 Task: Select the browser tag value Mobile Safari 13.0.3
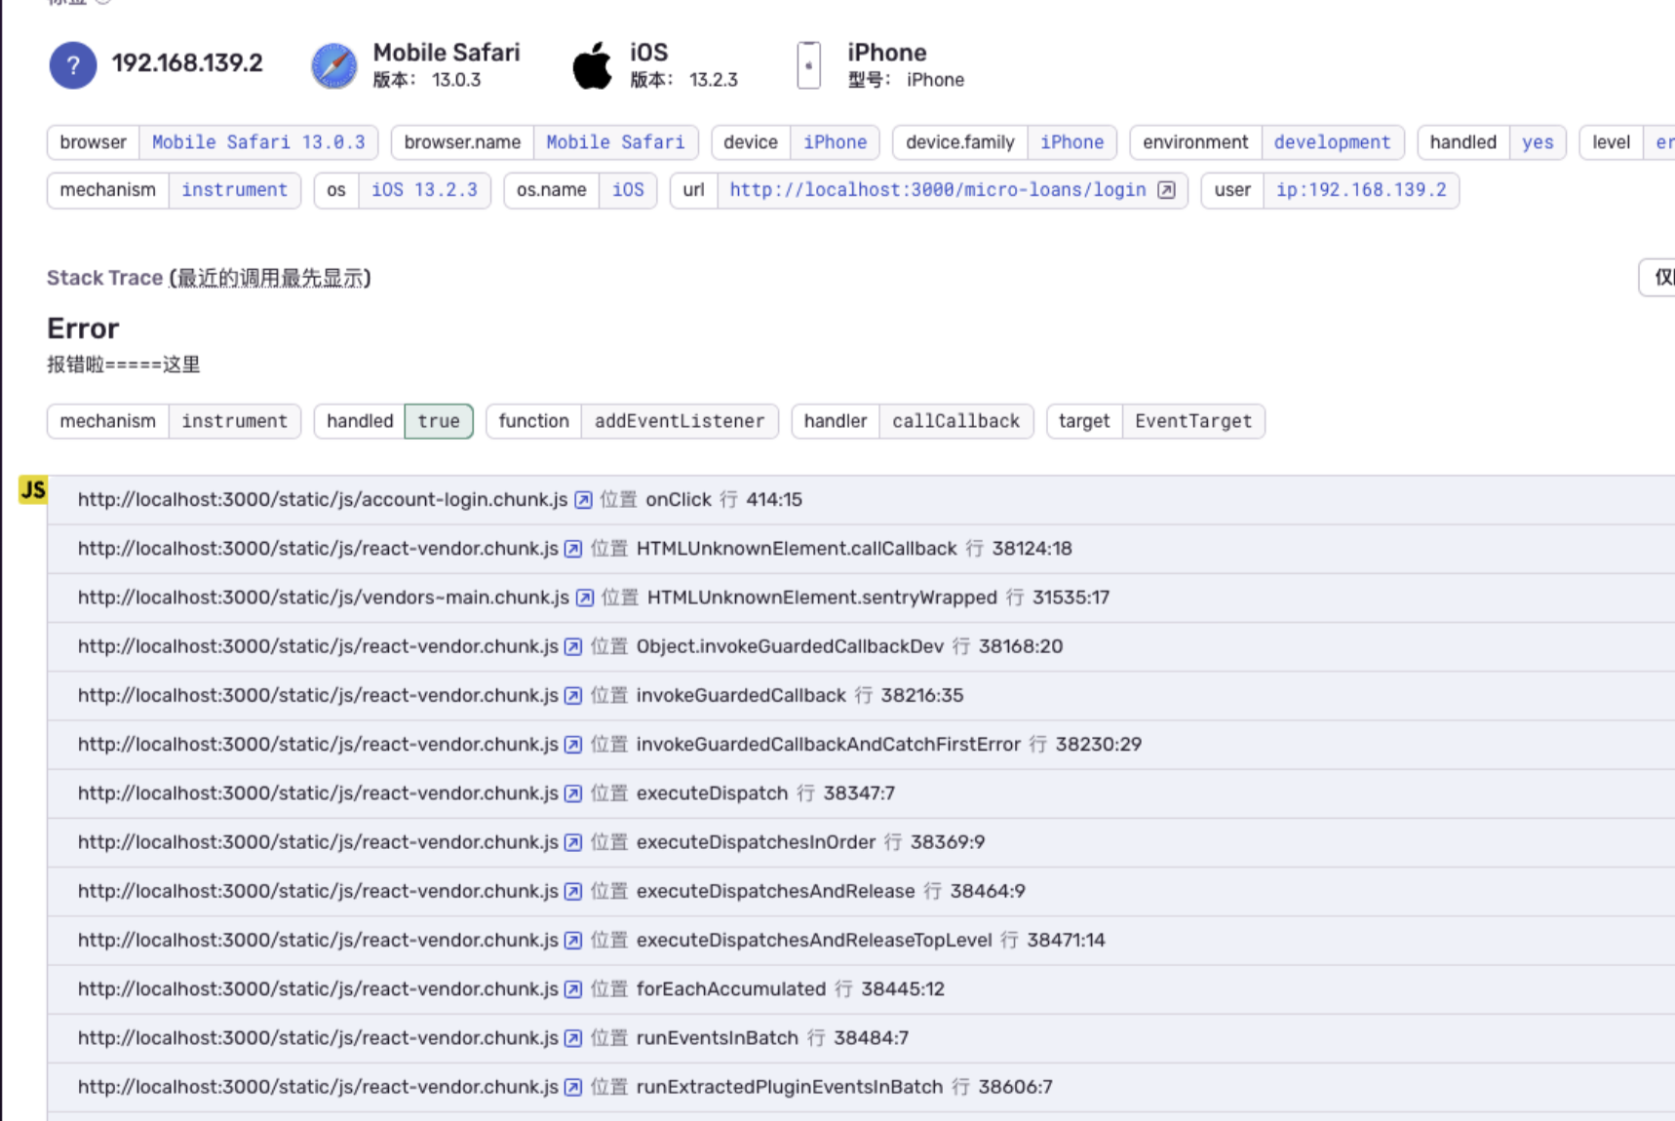(258, 142)
